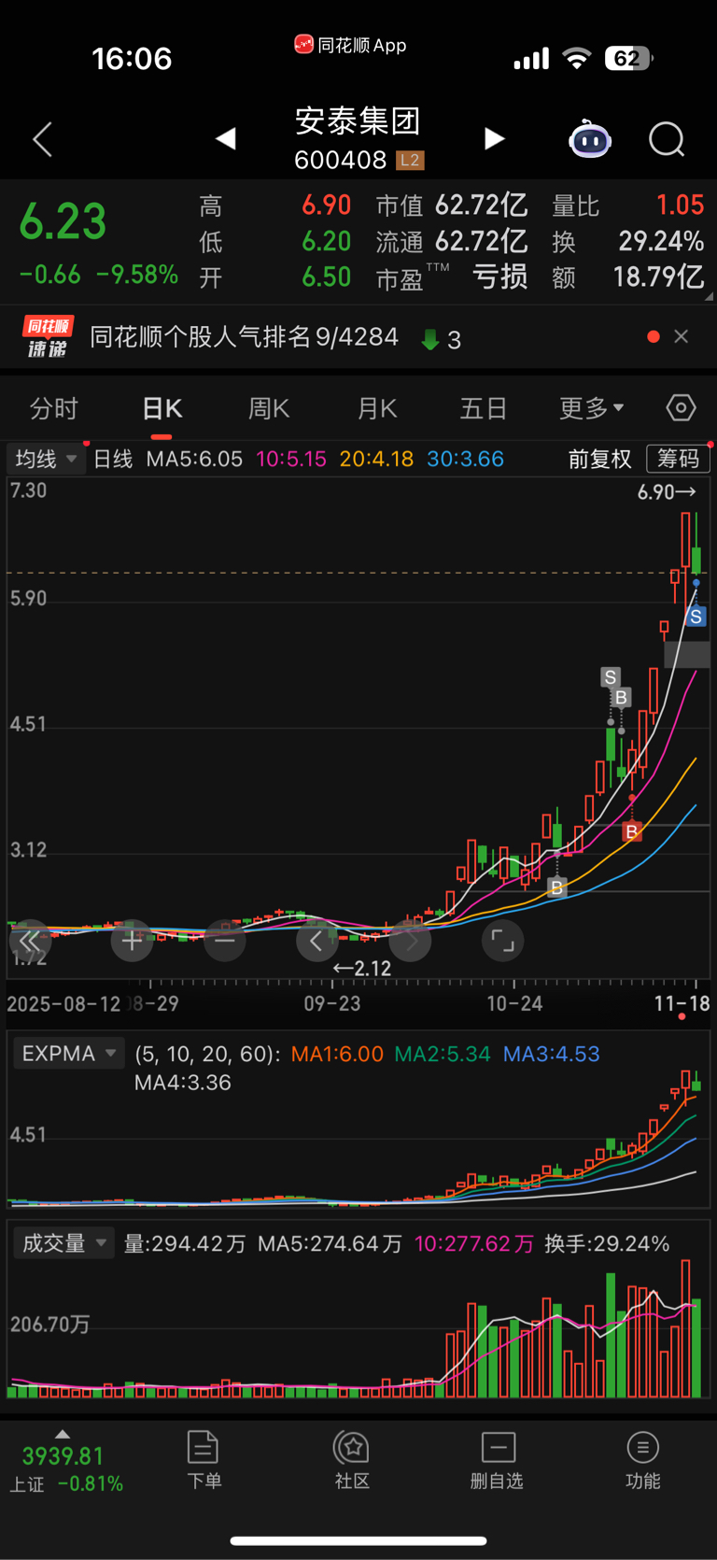
Task: Move chart left one candle
Action: (x=316, y=941)
